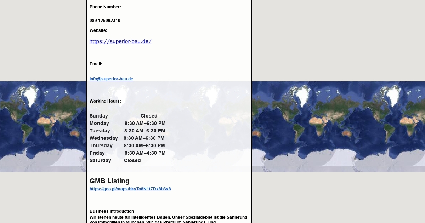Click the Wednesday day label
The image size is (425, 223).
point(103,138)
